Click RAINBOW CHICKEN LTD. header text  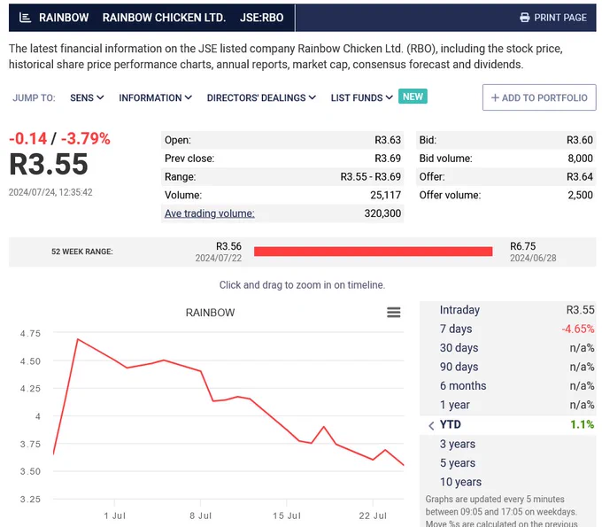coord(164,18)
